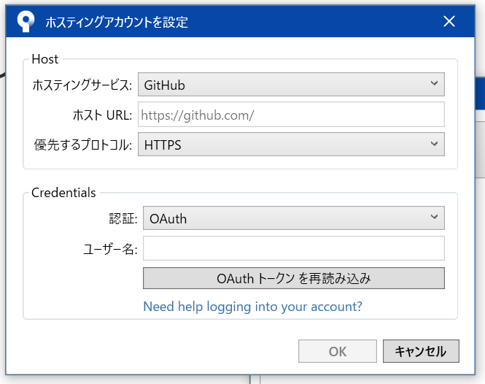Viewport: 485px width, 384px height.
Task: Click OAuth トークン を再読み込み button
Action: (x=293, y=278)
